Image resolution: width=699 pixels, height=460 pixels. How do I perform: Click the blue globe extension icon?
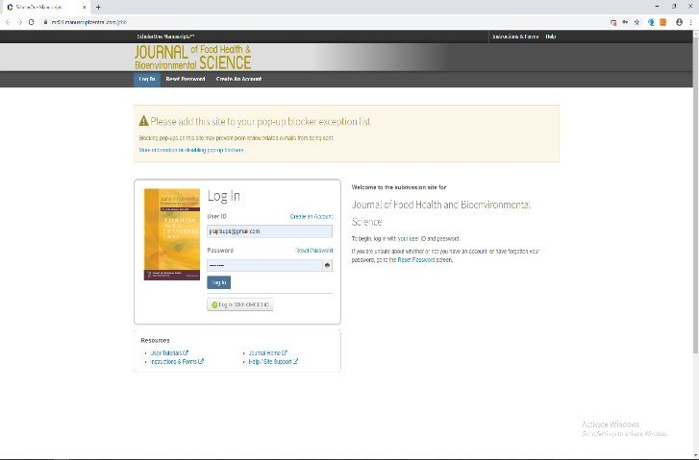pos(651,22)
